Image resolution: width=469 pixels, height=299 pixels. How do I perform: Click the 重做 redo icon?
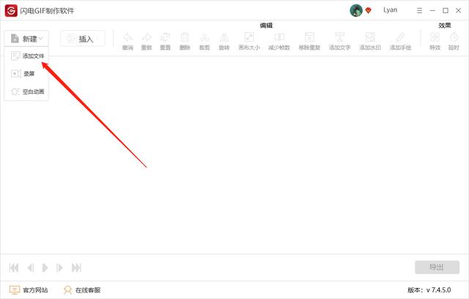pos(147,41)
